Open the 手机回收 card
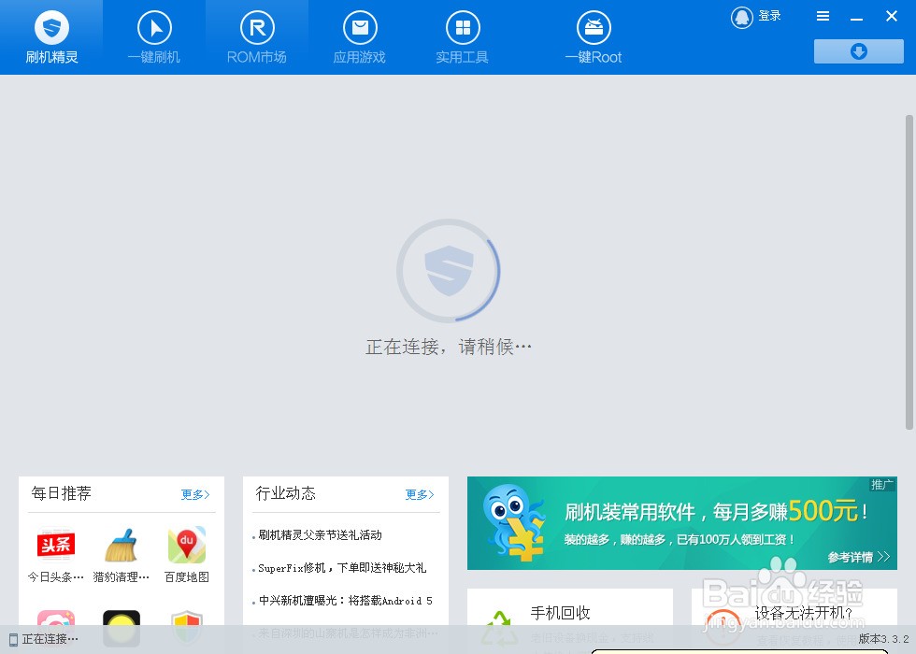 pos(569,621)
